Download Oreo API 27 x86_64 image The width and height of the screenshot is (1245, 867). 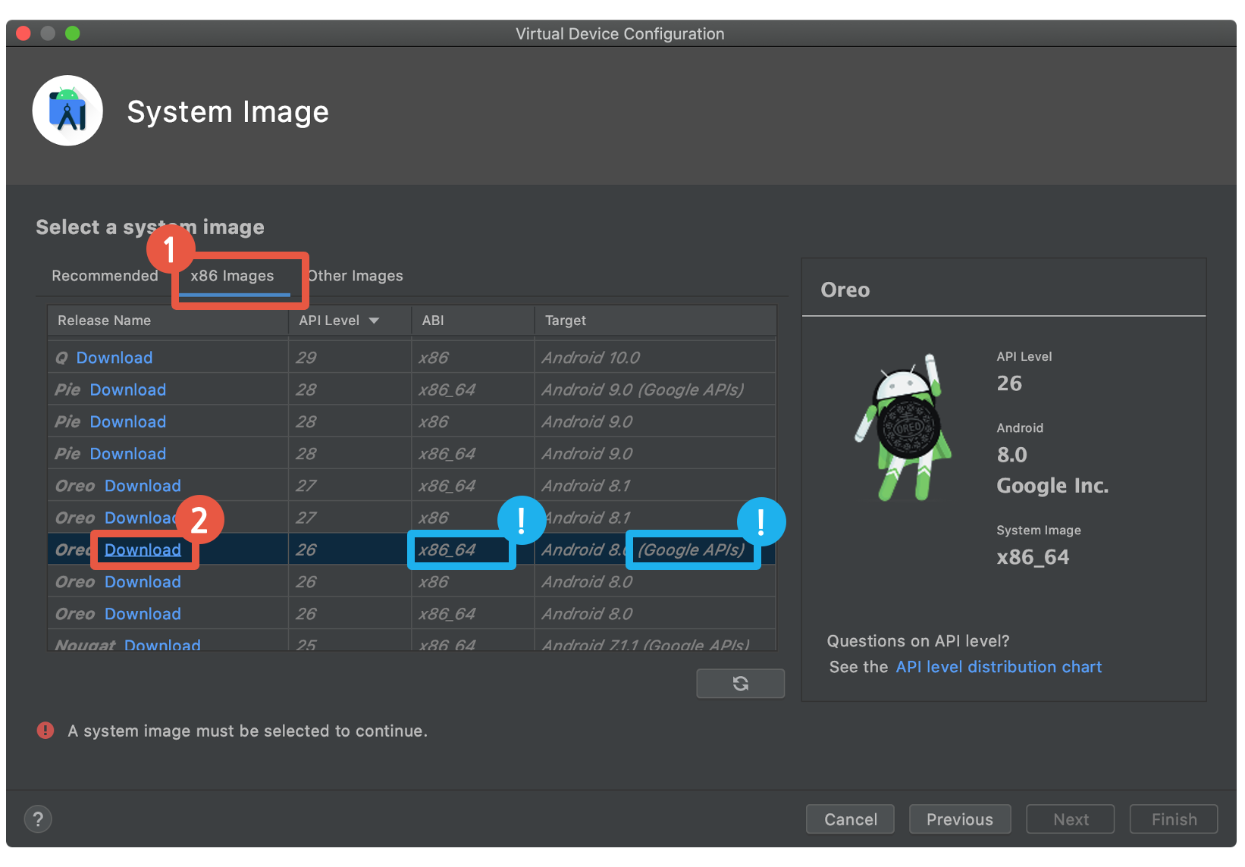(143, 486)
